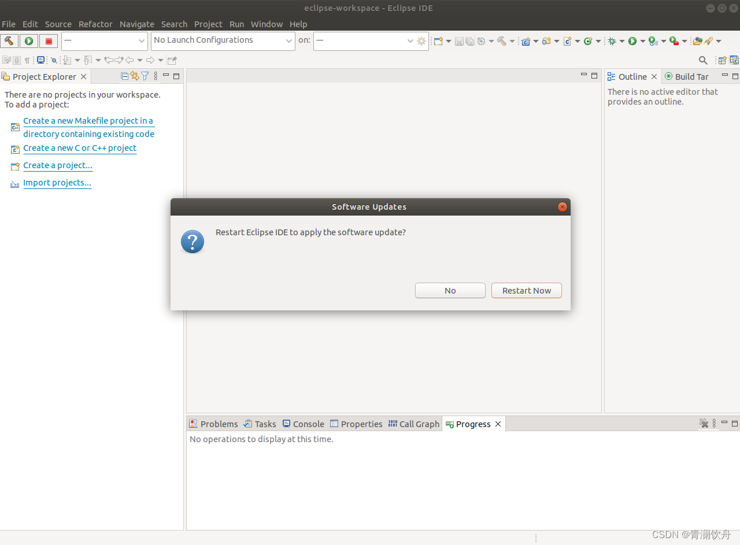The width and height of the screenshot is (740, 545).
Task: Open launch target settings gear icon
Action: (x=421, y=41)
